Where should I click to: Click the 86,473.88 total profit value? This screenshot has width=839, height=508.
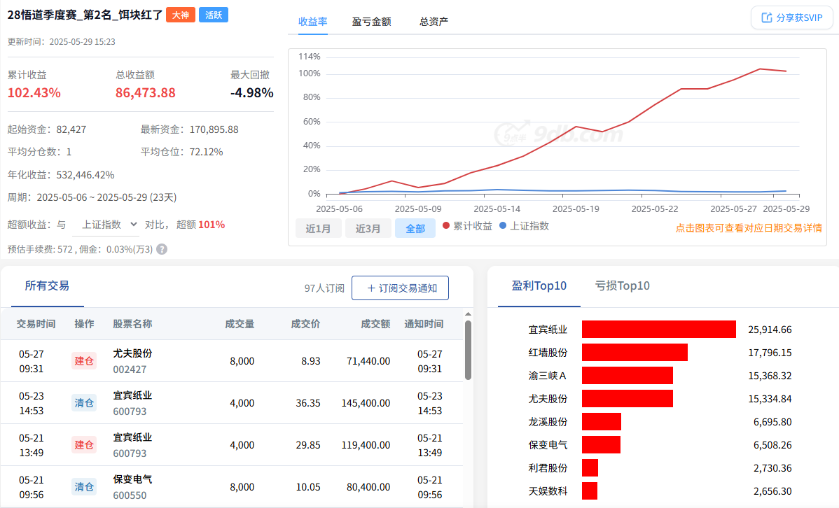click(146, 92)
